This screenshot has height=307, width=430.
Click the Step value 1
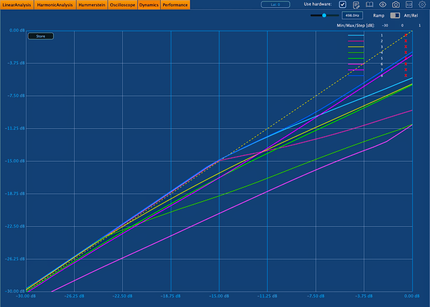click(420, 25)
